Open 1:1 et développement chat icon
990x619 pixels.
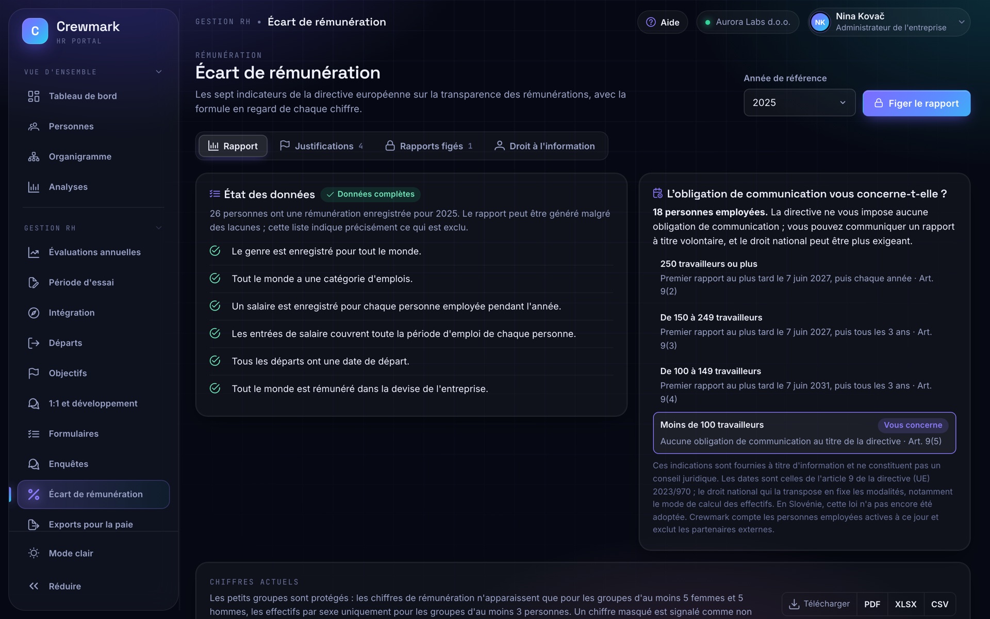click(x=34, y=403)
